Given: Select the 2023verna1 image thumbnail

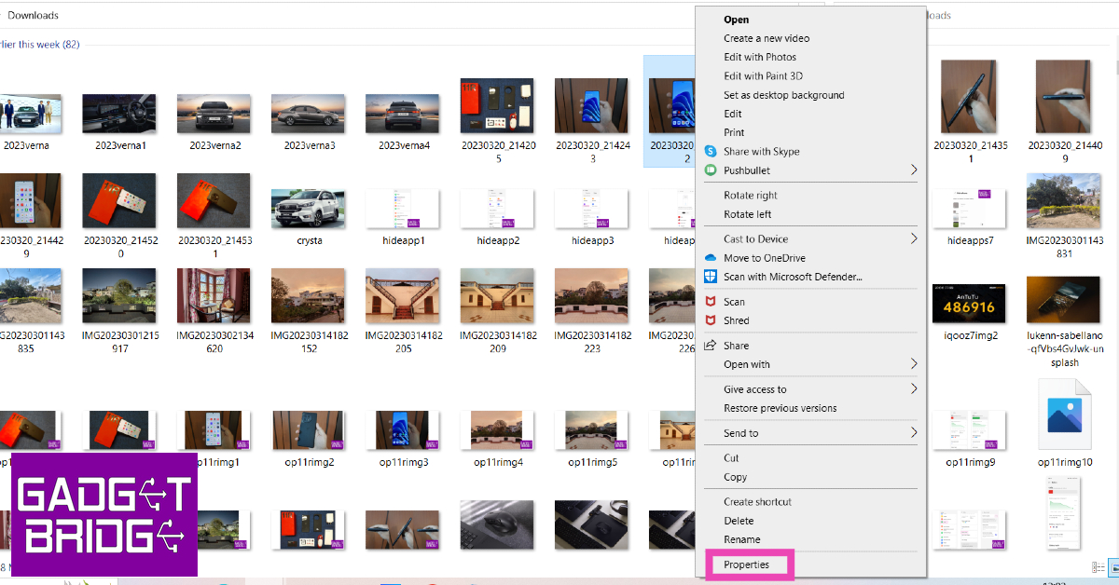Looking at the screenshot, I should point(120,113).
